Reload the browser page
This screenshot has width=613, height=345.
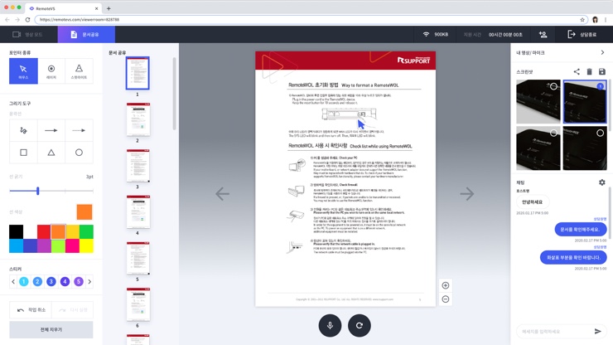(x=27, y=20)
